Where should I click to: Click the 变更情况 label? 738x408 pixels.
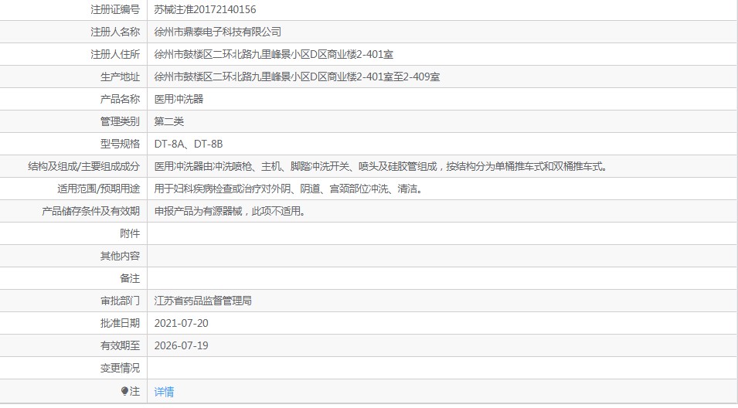click(120, 368)
